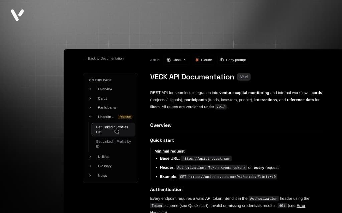Expand the Notes section chevron

(x=90, y=175)
